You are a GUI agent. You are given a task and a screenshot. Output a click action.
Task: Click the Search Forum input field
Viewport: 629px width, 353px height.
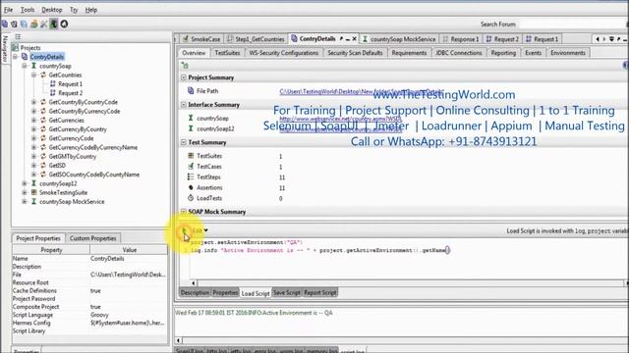click(573, 24)
